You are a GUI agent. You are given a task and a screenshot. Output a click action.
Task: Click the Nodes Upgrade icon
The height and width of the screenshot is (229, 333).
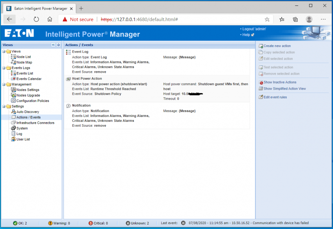pos(13,95)
